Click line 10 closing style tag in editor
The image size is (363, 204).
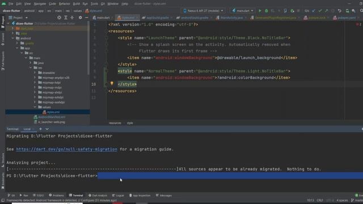[127, 84]
